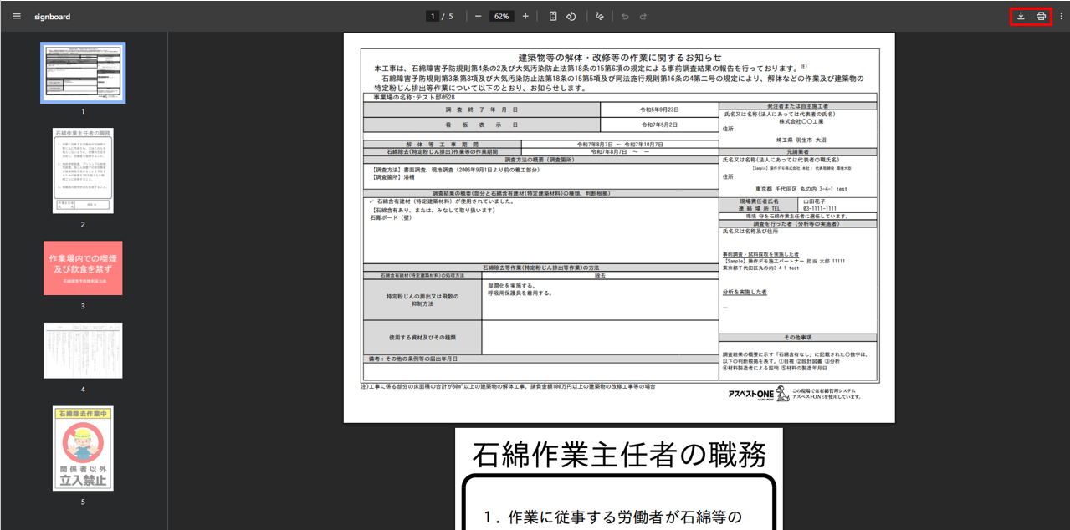Click the redo arrow in toolbar
The image size is (1070, 530).
[646, 16]
